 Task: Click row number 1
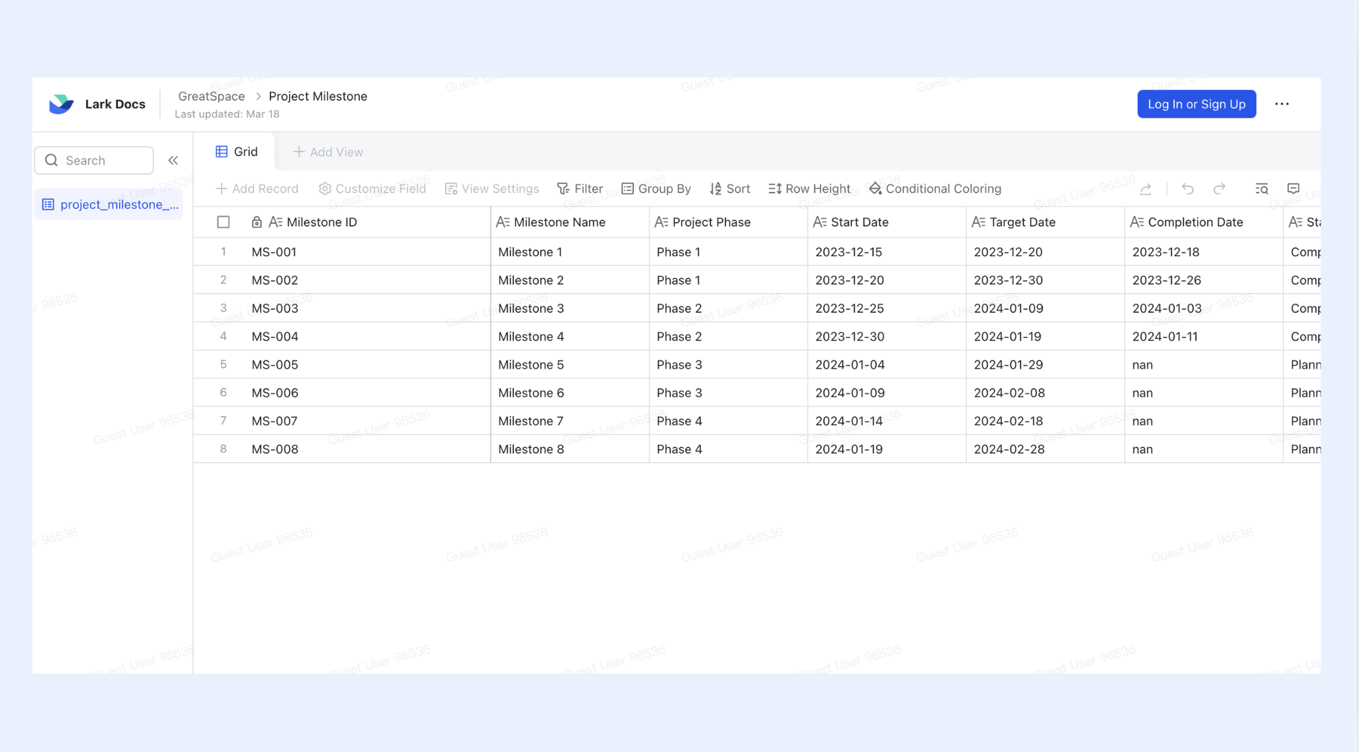pos(223,252)
